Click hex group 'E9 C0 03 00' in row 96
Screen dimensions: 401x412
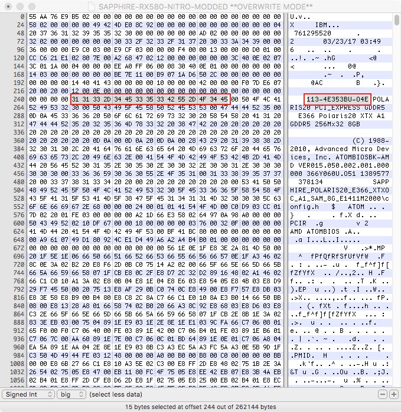point(92,50)
